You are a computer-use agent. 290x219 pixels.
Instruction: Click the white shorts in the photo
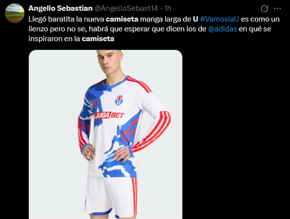111,196
